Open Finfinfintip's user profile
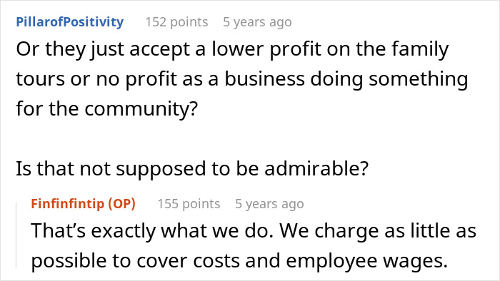This screenshot has width=500, height=281. (68, 203)
